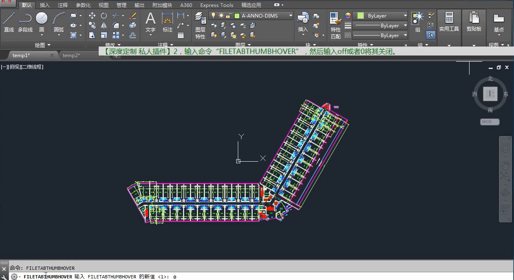The height and width of the screenshot is (280, 514).
Task: Click the object color wheel icon
Action: point(348,16)
